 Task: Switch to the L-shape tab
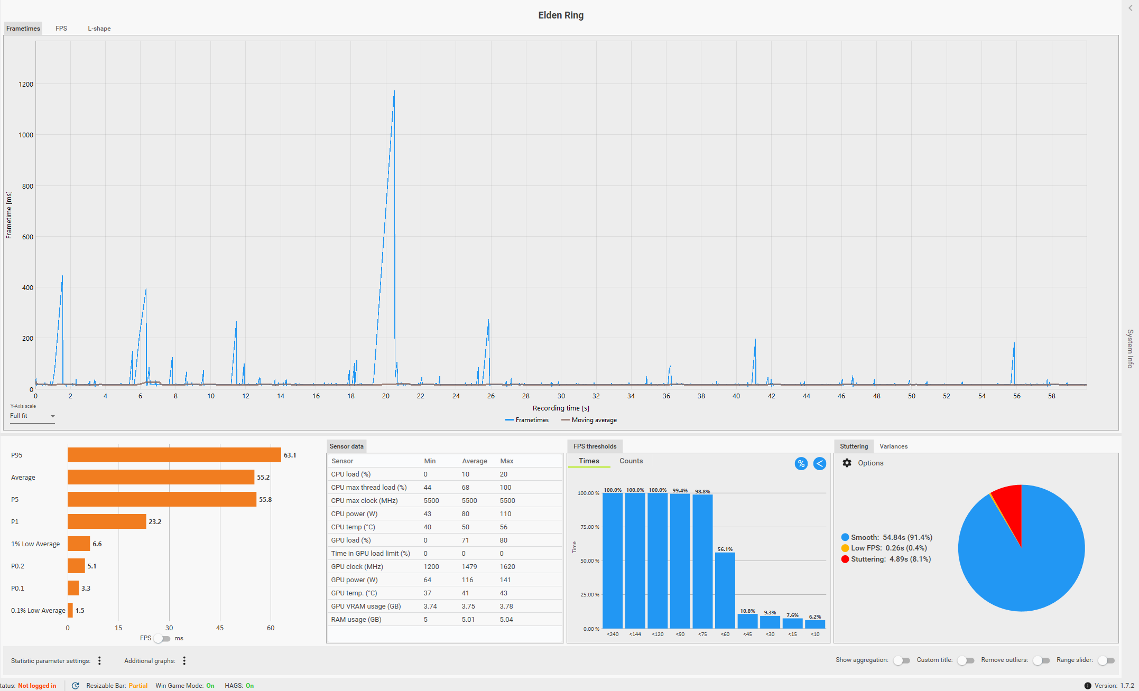click(x=99, y=29)
